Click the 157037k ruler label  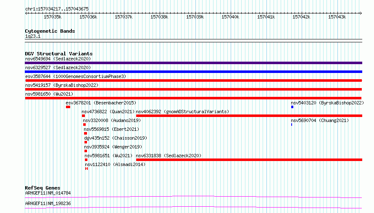click(124, 17)
